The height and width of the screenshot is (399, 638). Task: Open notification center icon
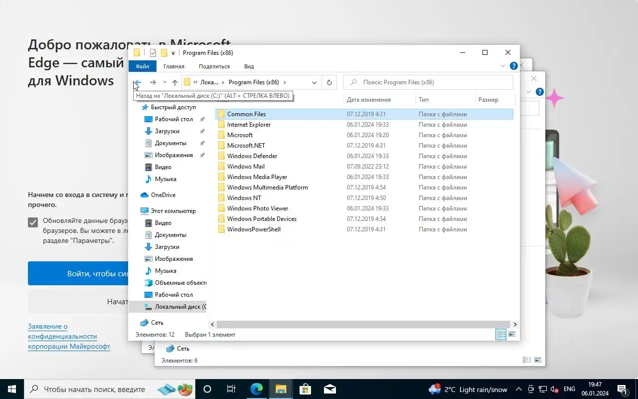click(623, 390)
